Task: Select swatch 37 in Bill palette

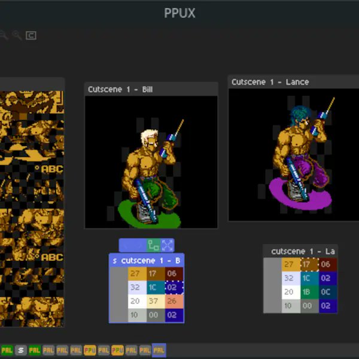Action: [x=156, y=302]
